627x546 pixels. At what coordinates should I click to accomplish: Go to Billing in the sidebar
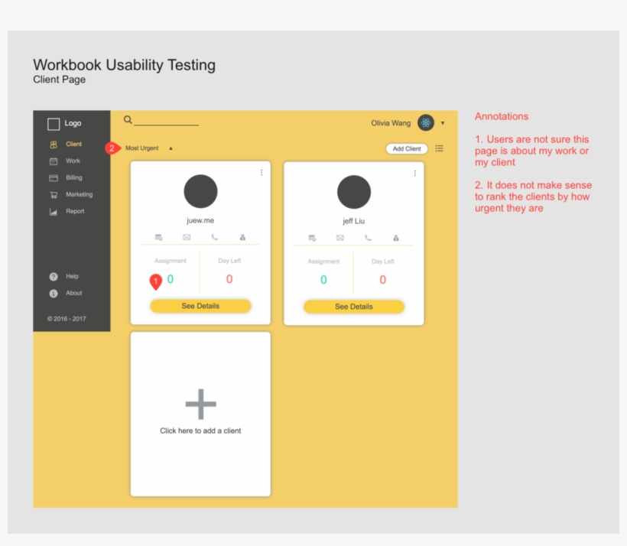(x=73, y=178)
